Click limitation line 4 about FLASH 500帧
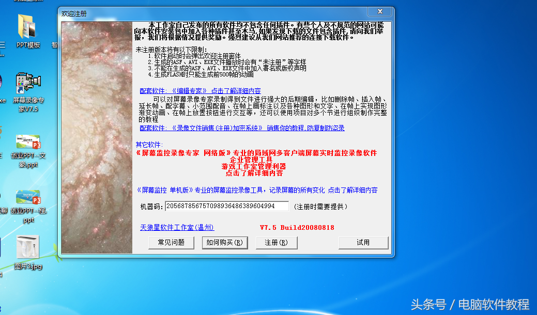This screenshot has width=537, height=315. coord(201,74)
